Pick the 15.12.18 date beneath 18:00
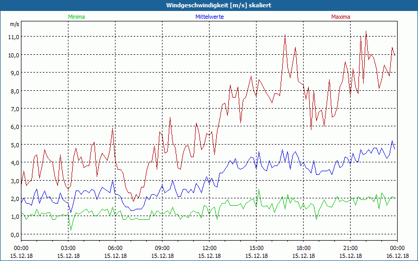The width and height of the screenshot is (418, 261). pyautogui.click(x=304, y=256)
